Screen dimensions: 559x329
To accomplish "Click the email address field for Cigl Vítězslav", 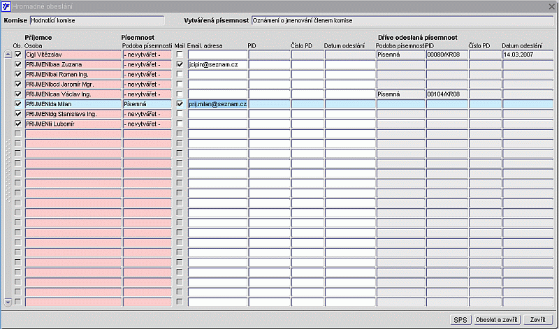I will click(217, 54).
